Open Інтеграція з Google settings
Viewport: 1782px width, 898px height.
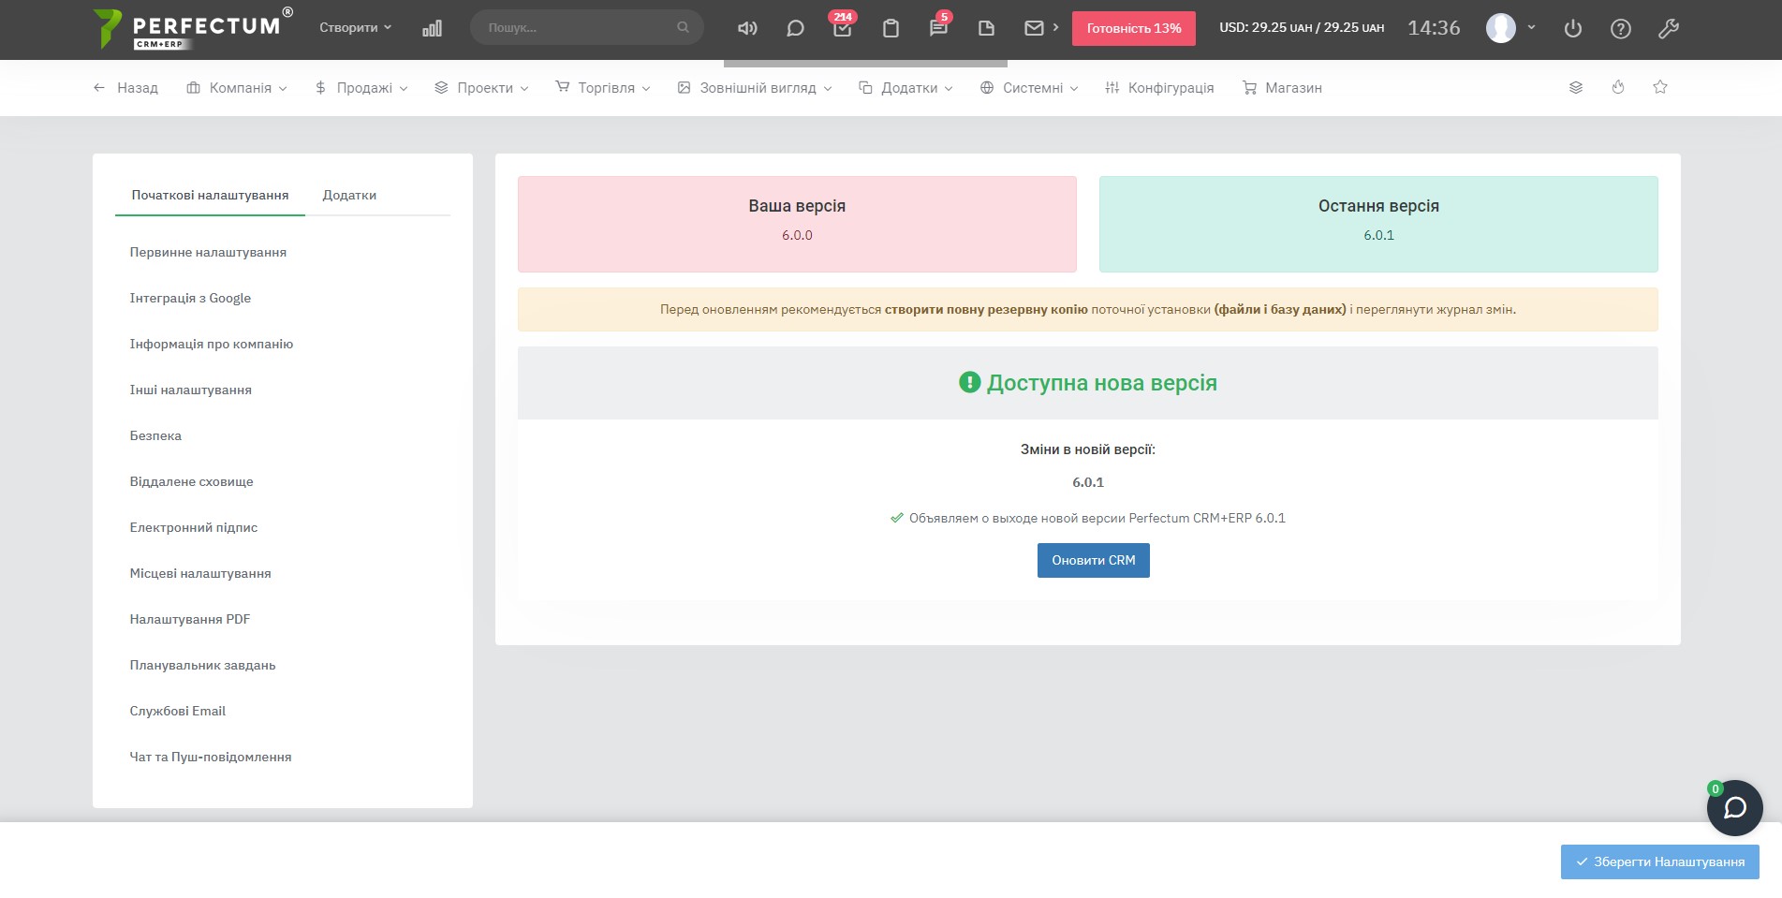tap(190, 299)
